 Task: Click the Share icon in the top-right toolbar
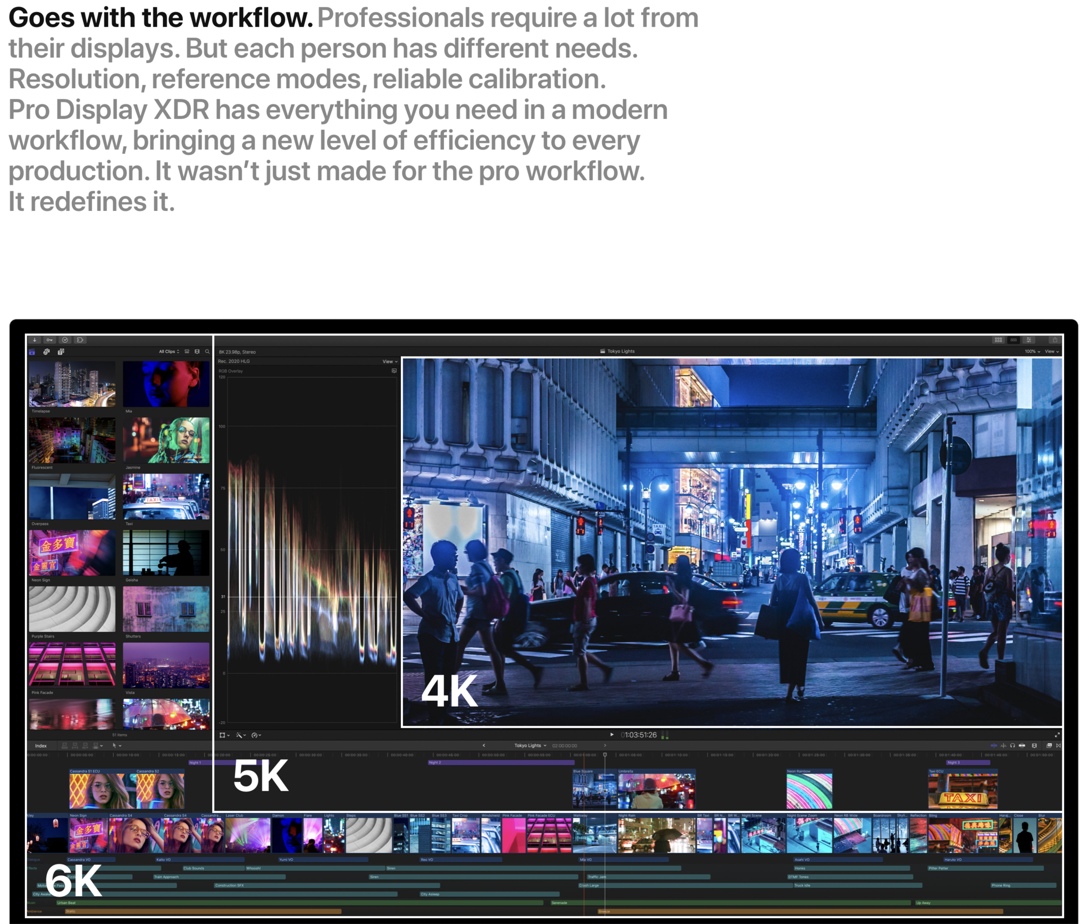[1055, 340]
